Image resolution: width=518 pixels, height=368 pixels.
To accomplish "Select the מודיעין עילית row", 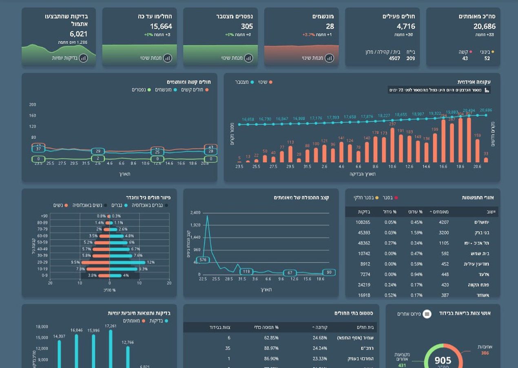I will click(x=422, y=264).
